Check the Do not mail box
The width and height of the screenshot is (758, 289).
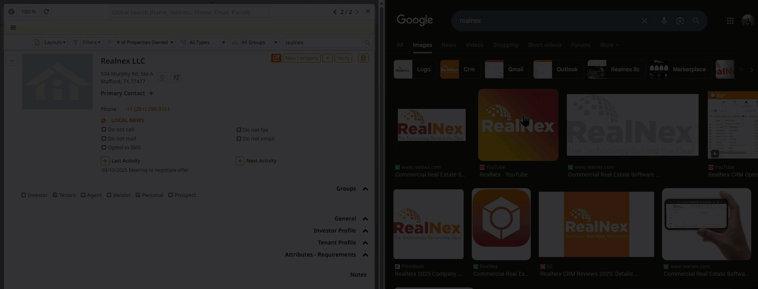(104, 138)
